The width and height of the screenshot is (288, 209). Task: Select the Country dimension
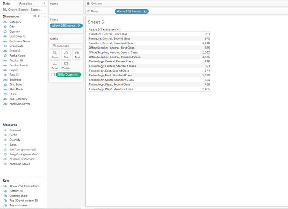tap(14, 32)
